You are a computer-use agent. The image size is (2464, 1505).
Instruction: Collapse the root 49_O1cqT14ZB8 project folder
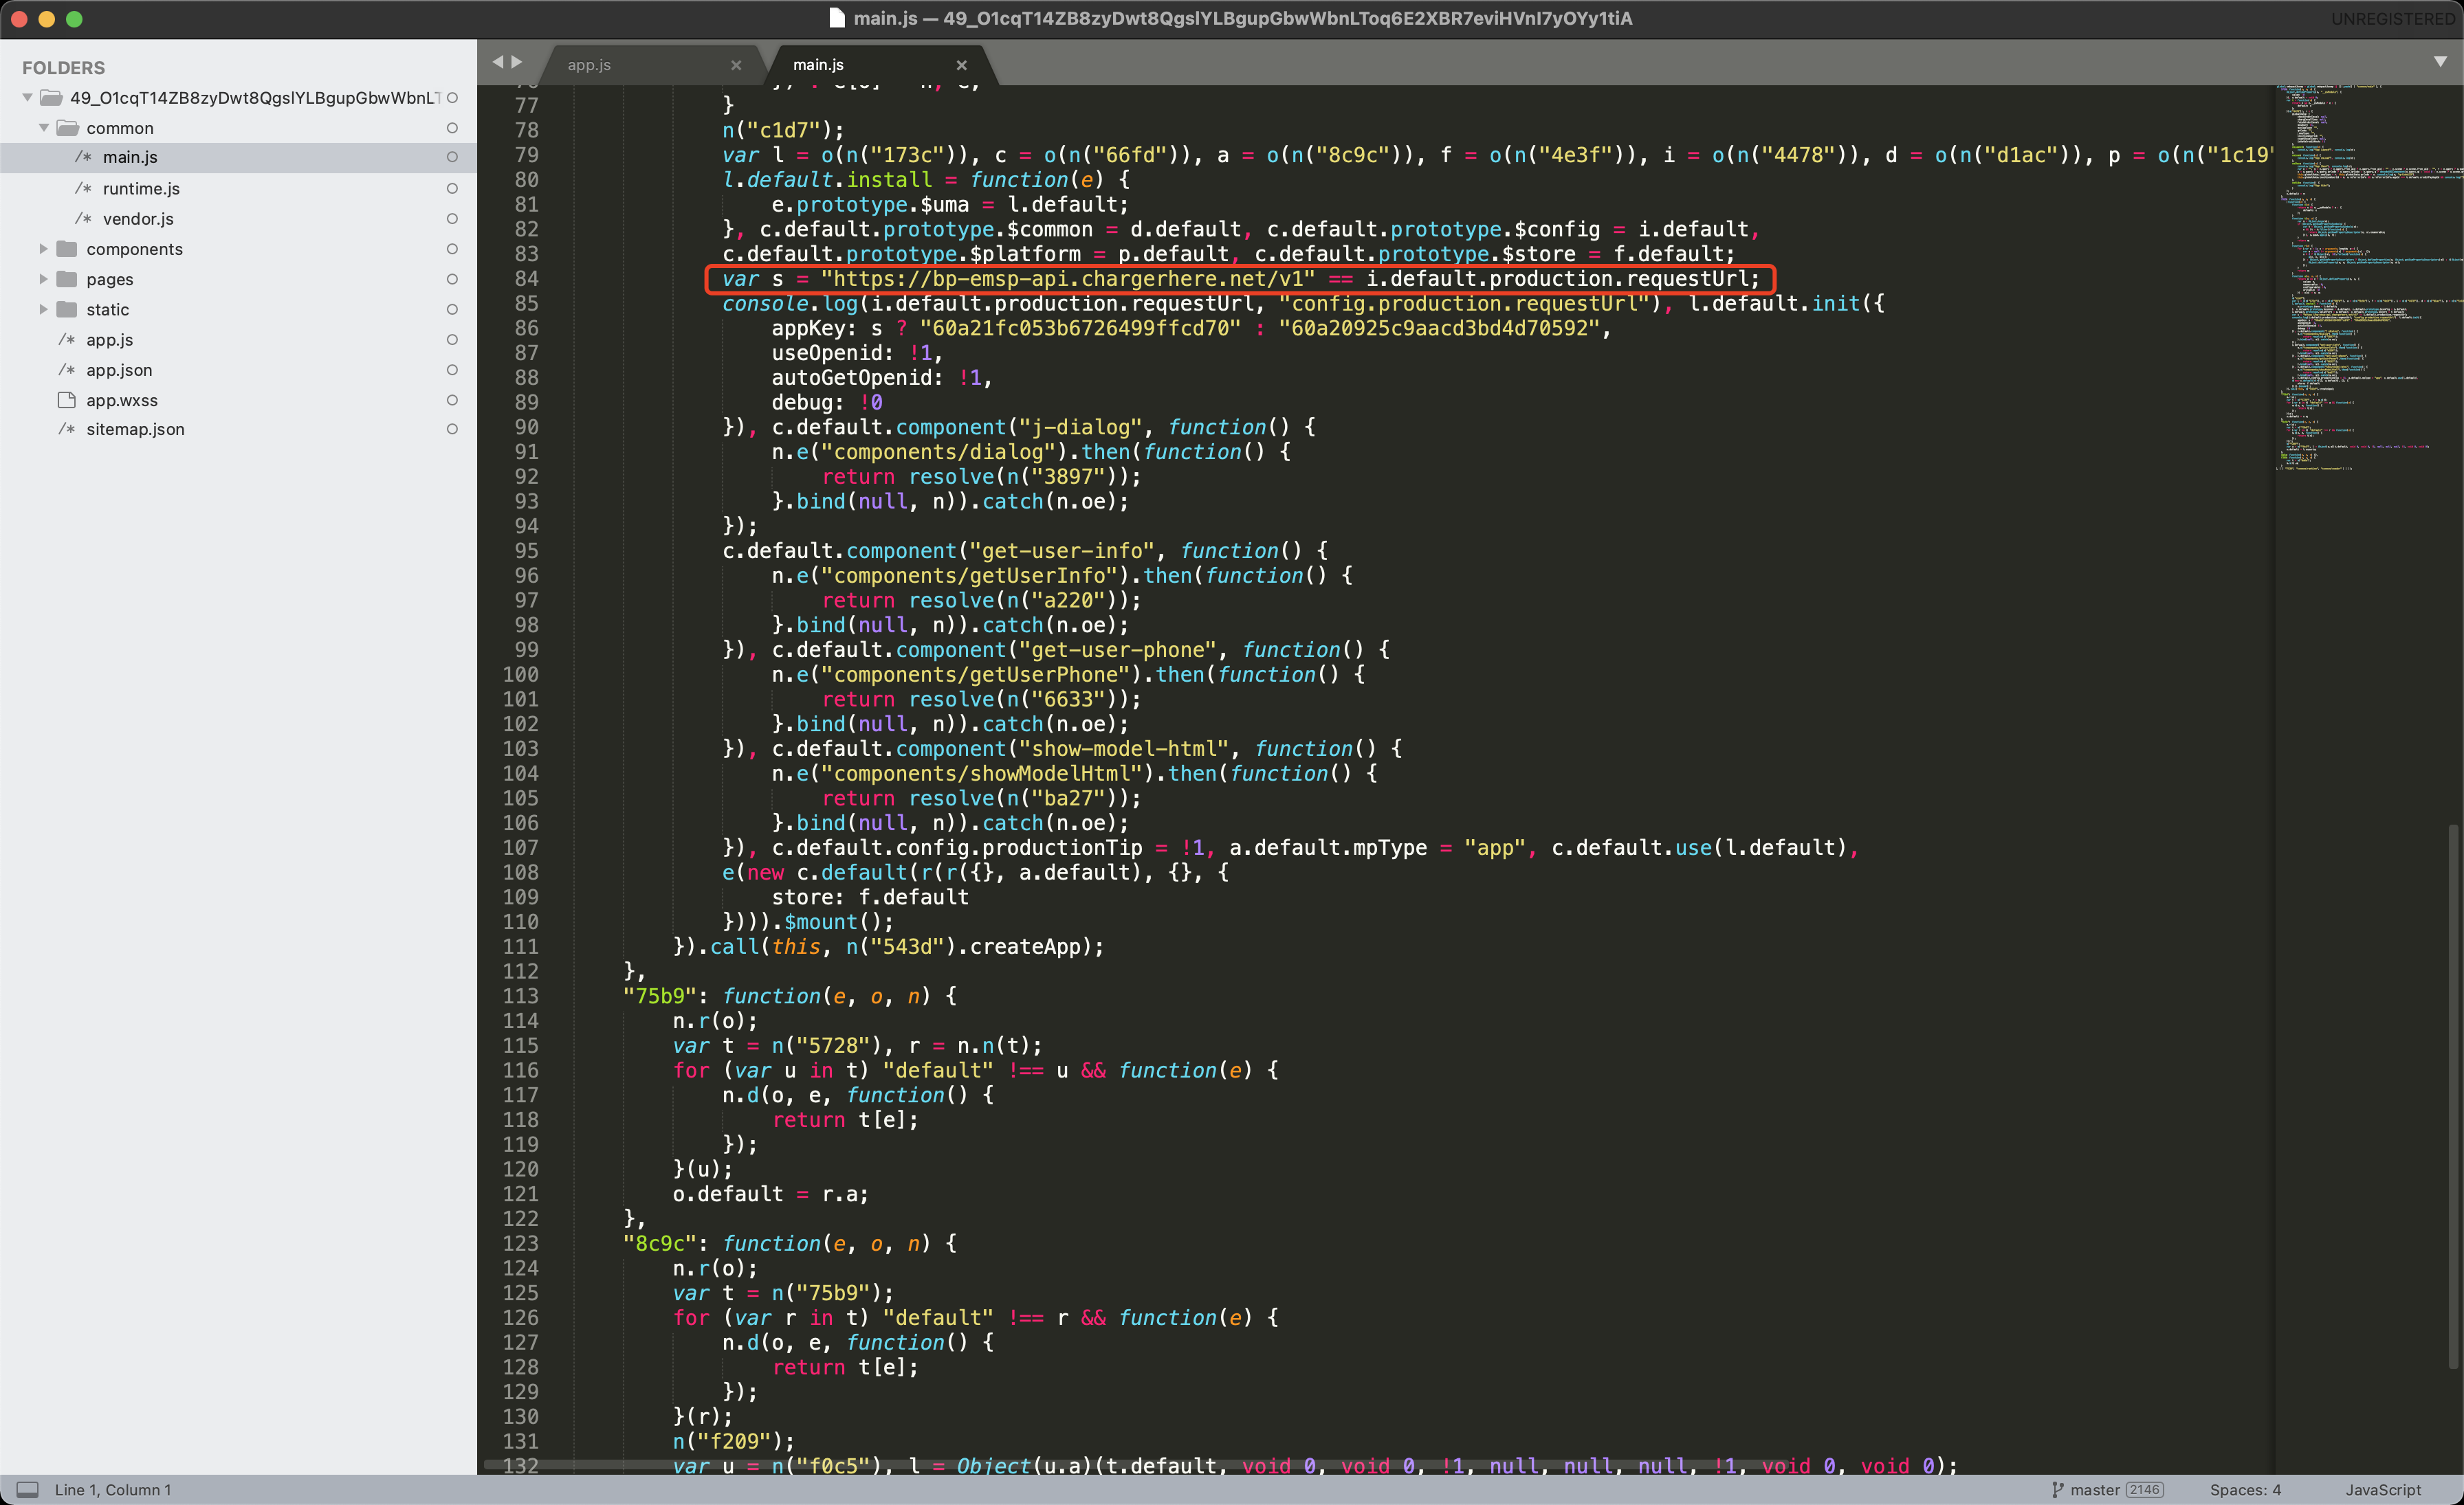27,98
